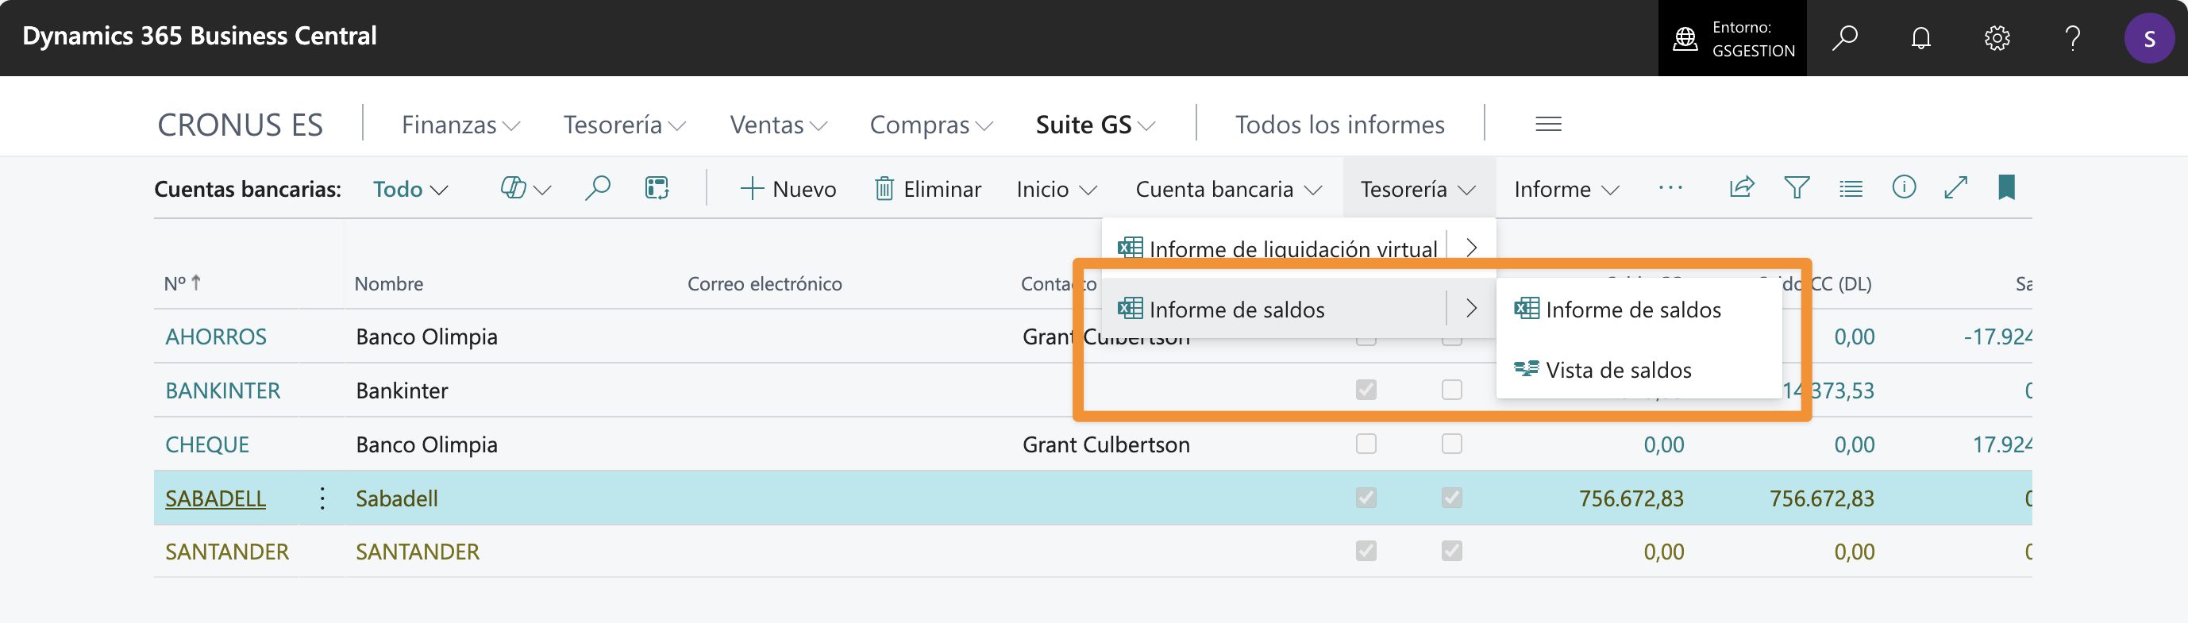
Task: Toggle the list layout view icon
Action: click(x=657, y=187)
